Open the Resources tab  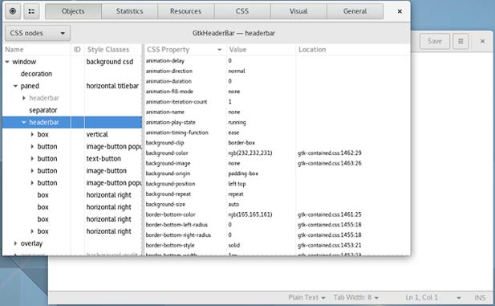click(x=185, y=11)
